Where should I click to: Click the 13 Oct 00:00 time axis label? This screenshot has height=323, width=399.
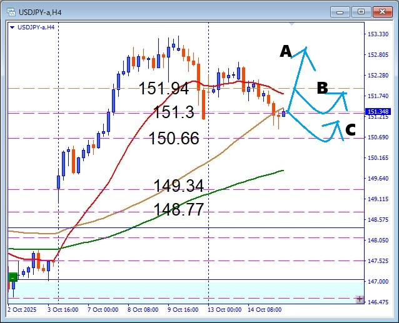pyautogui.click(x=223, y=309)
